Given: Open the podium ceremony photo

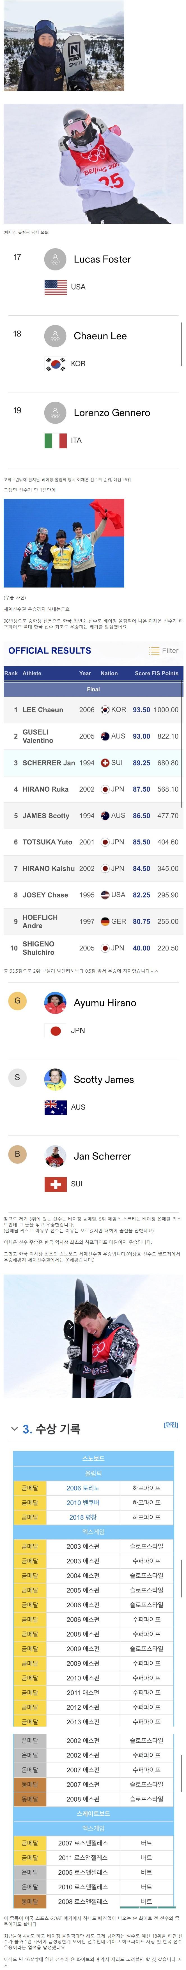Looking at the screenshot, I should (64, 543).
